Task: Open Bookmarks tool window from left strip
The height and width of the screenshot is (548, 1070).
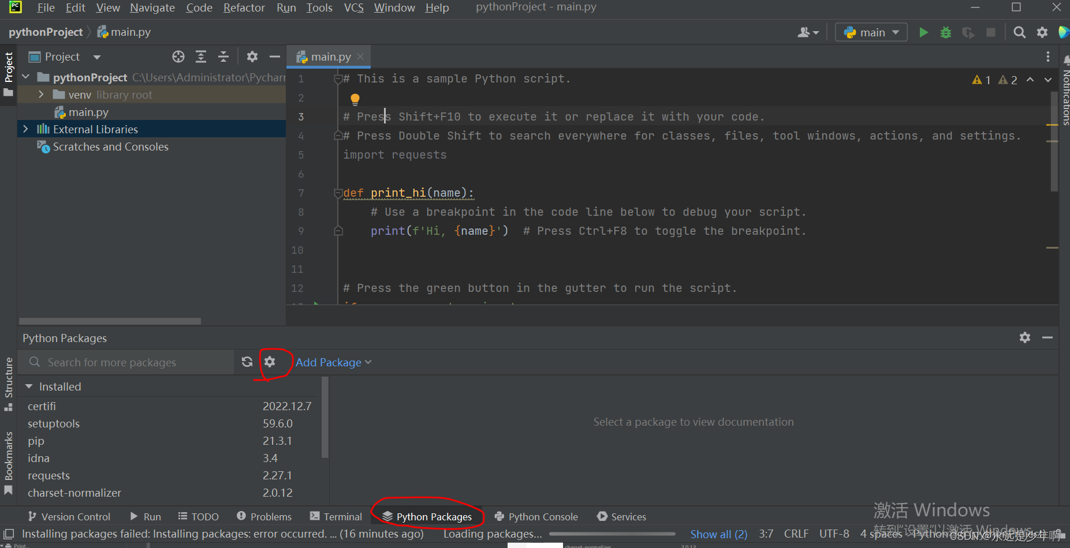Action: pyautogui.click(x=9, y=463)
